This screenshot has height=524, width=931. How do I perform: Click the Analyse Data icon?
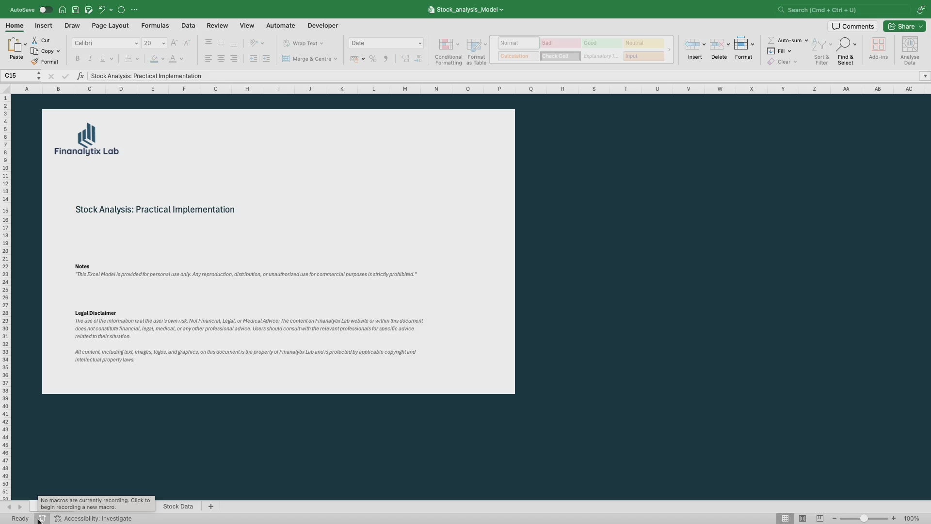[x=910, y=45]
